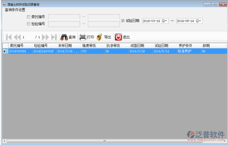Click the printer 打印 icon
Viewport: 228px width, 145px height.
pos(82,37)
